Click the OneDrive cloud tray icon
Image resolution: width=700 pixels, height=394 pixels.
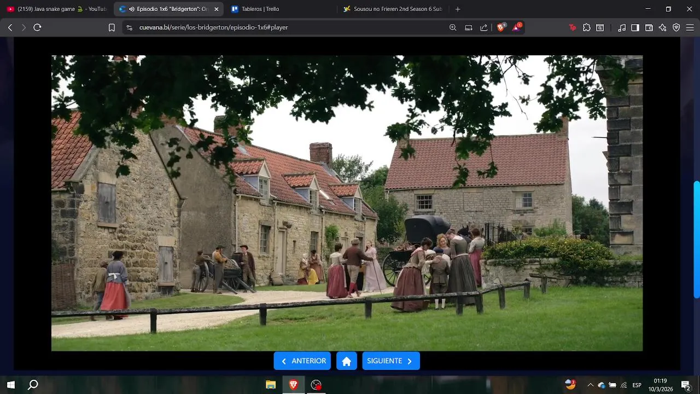(602, 385)
